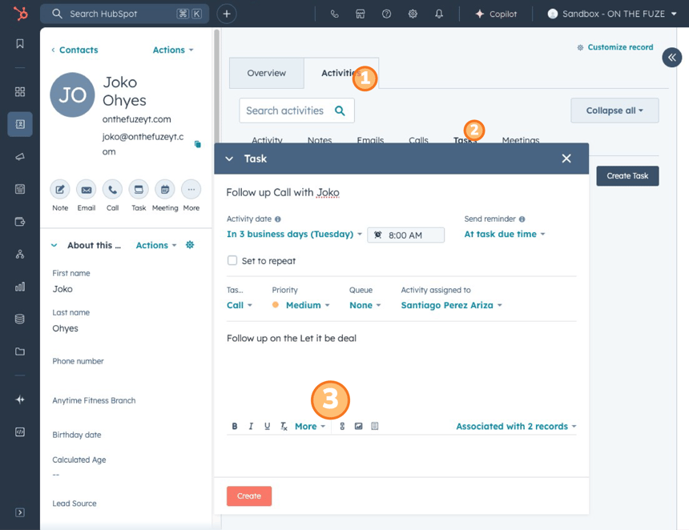This screenshot has width=689, height=530.
Task: Click the Note icon under the contact name
Action: [60, 190]
